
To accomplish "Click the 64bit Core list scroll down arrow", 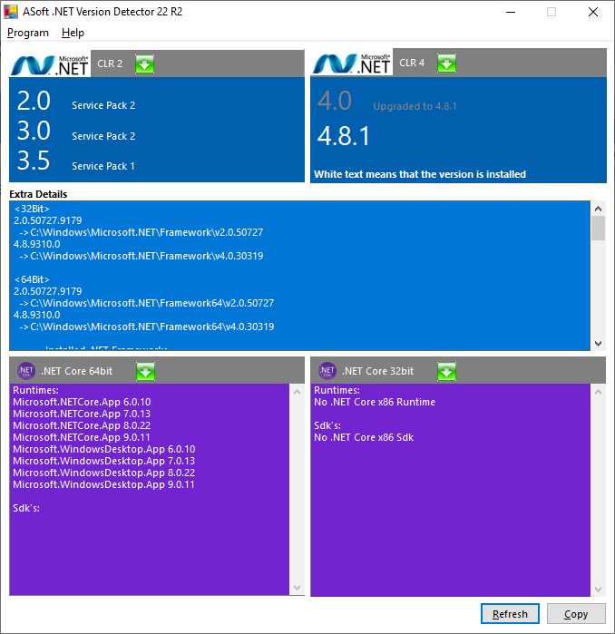I will [x=297, y=588].
